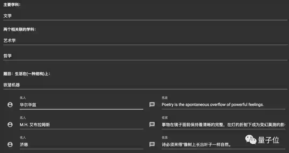
Task: Select the related subject field 艺术学
Action: point(144,40)
